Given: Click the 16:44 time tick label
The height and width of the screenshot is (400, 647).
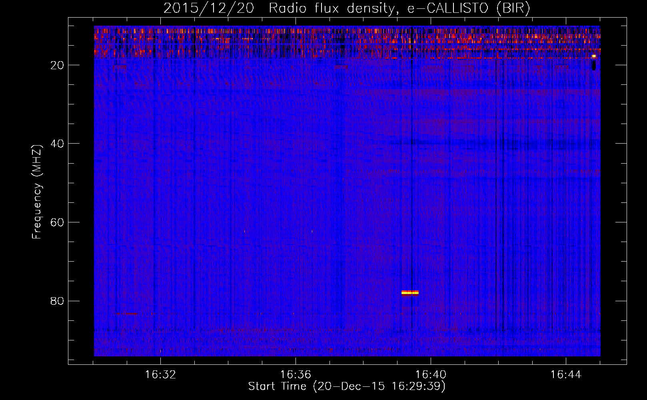Looking at the screenshot, I should click(566, 375).
